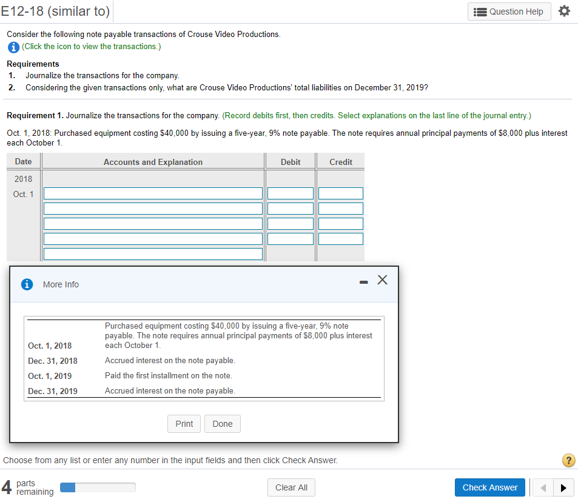This screenshot has height=502, width=578.
Task: Click the settings gear icon
Action: 564,10
